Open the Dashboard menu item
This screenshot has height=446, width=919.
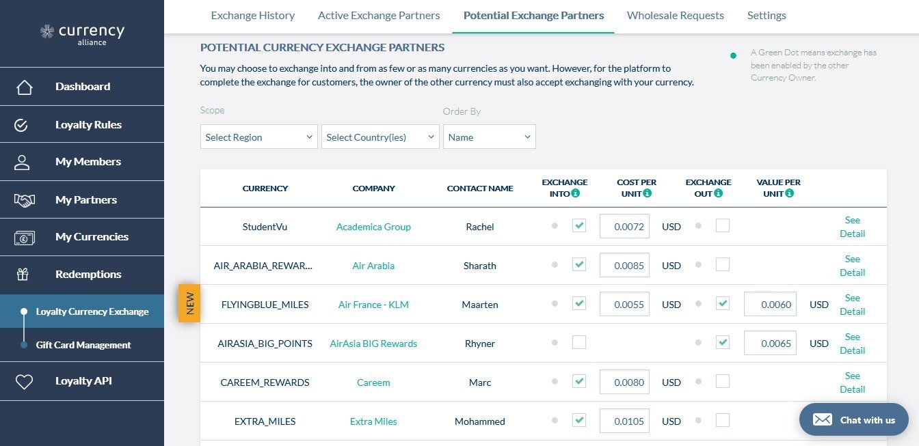click(82, 87)
